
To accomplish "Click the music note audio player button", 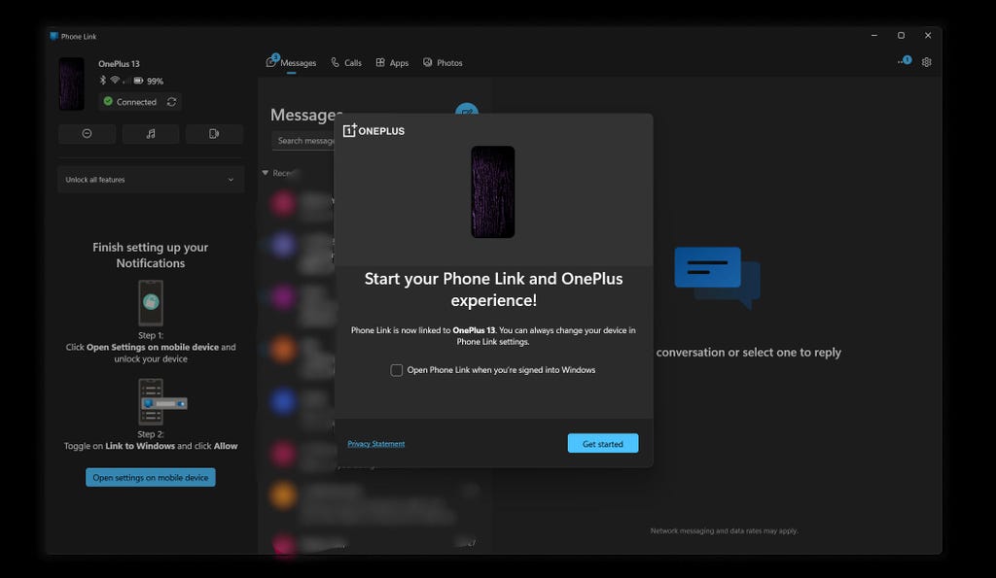I will click(x=150, y=134).
